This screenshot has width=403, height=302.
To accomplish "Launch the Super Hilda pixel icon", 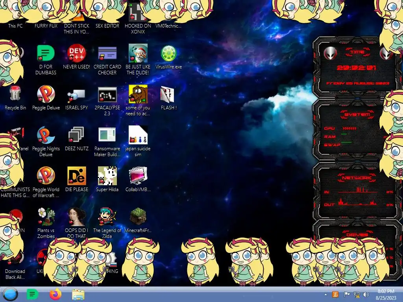I will (x=107, y=176).
